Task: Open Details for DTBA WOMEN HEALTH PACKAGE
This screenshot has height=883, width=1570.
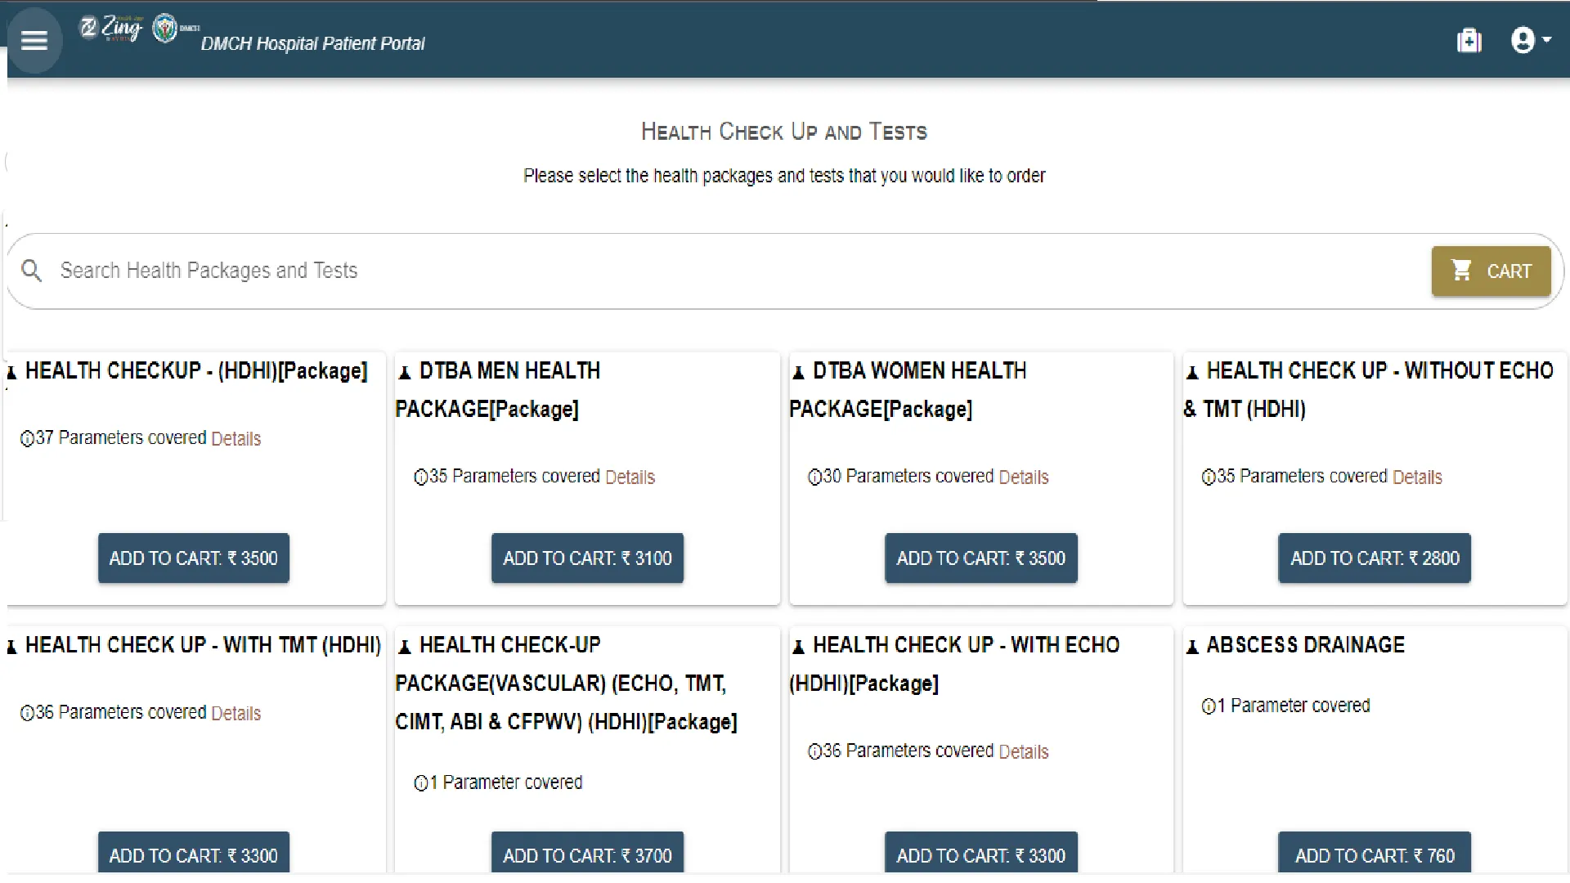Action: coord(1024,477)
